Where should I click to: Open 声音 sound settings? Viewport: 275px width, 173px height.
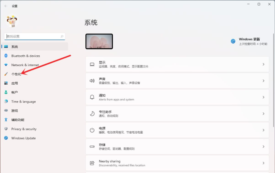177,81
